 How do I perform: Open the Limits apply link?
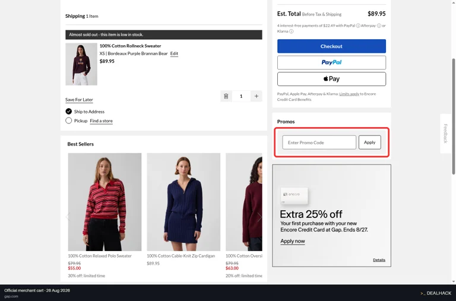point(349,94)
